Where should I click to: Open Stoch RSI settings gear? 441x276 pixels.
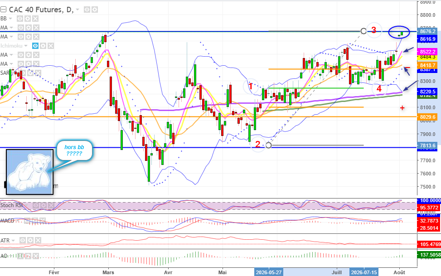pyautogui.click(x=43, y=205)
